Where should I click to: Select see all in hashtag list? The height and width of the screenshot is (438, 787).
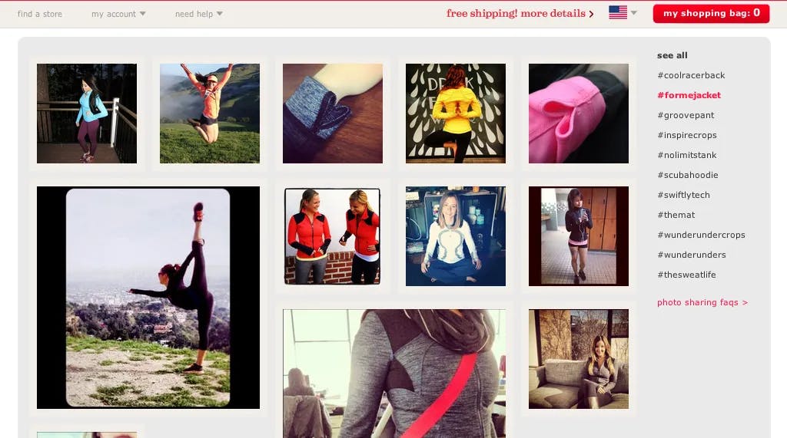tap(672, 55)
